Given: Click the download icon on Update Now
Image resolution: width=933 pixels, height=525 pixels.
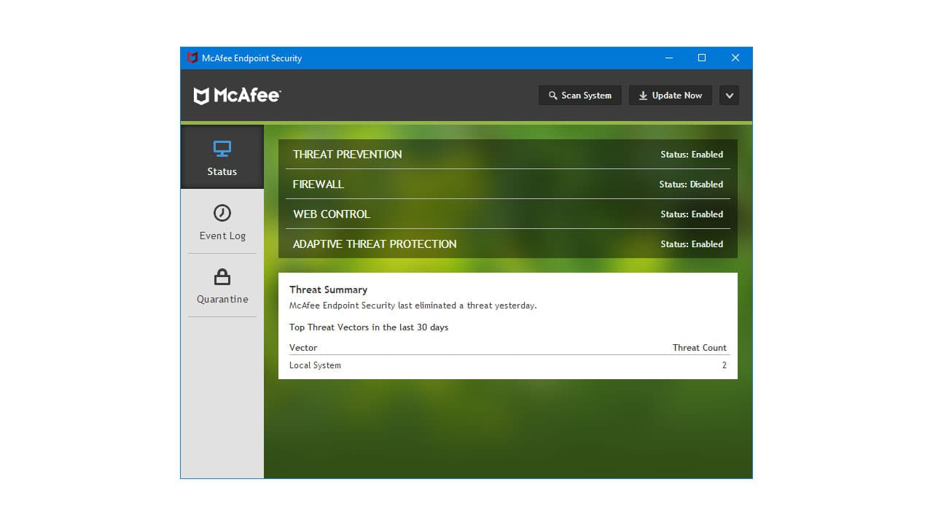Looking at the screenshot, I should (x=643, y=95).
